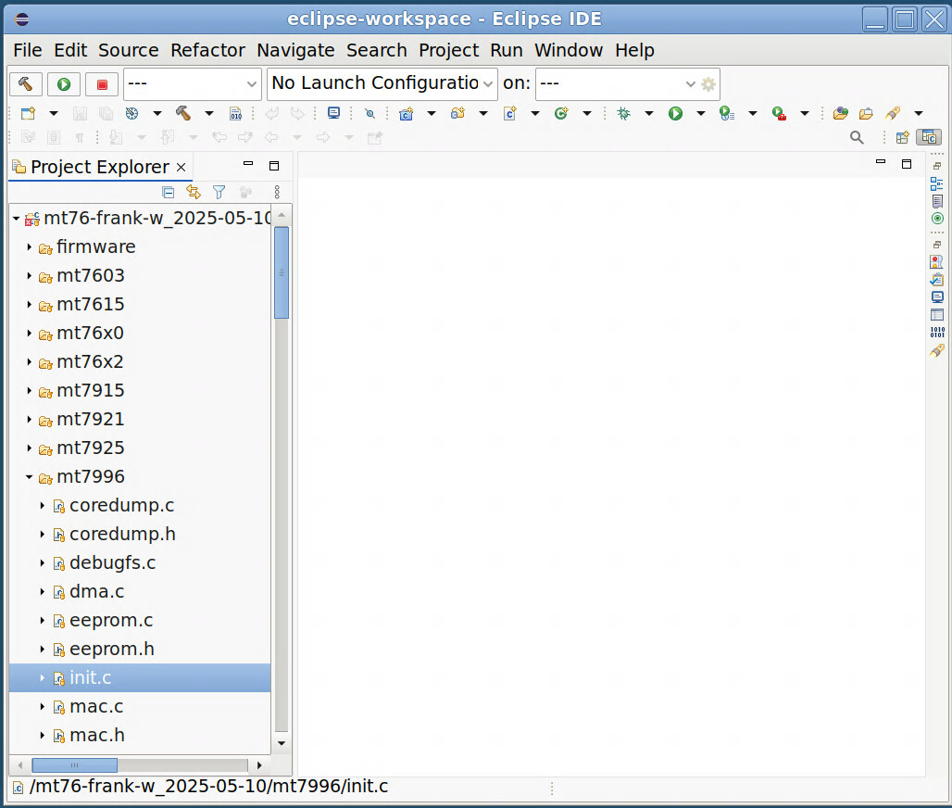Click the green Launch run button
Image resolution: width=952 pixels, height=808 pixels.
64,83
